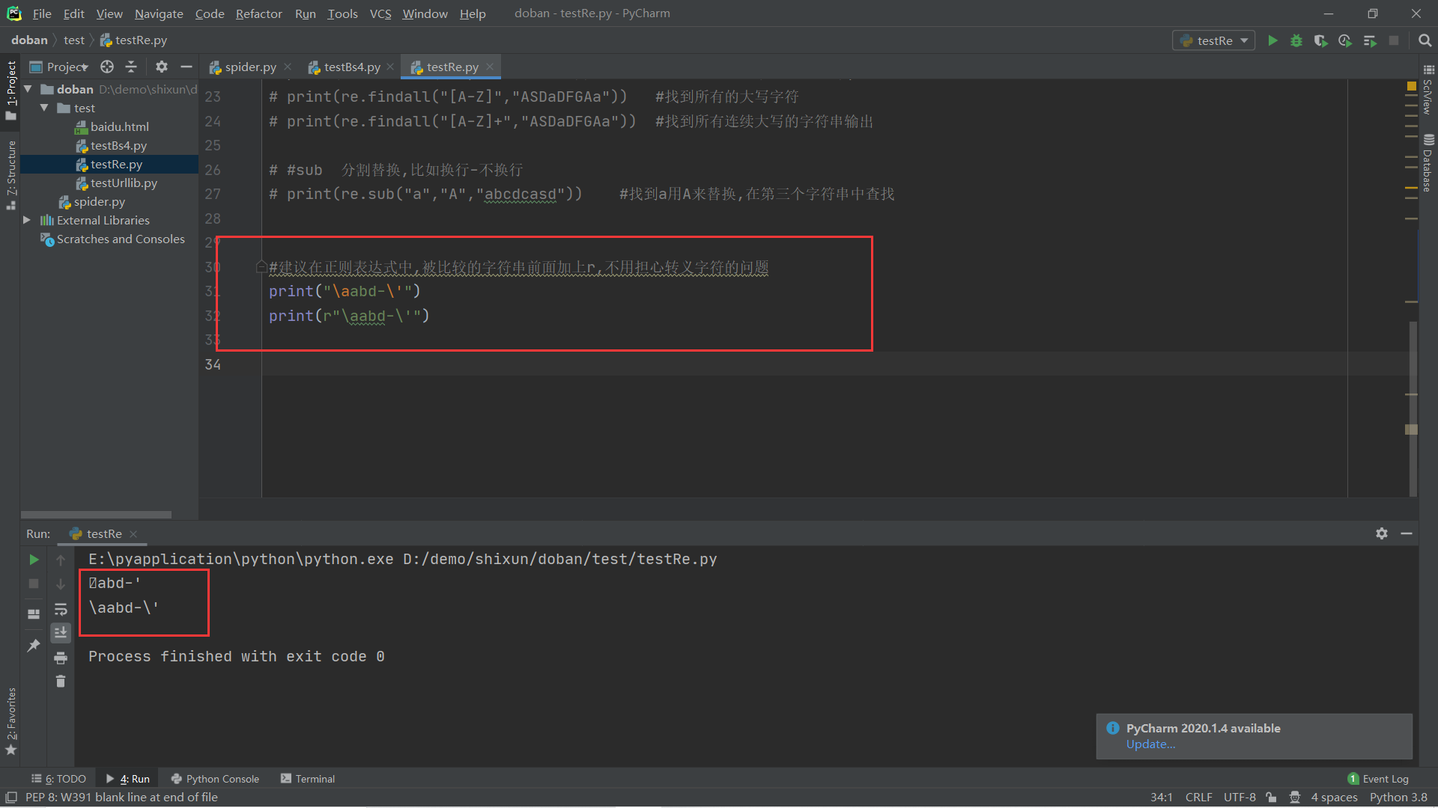Open Terminal tool window button

point(307,779)
